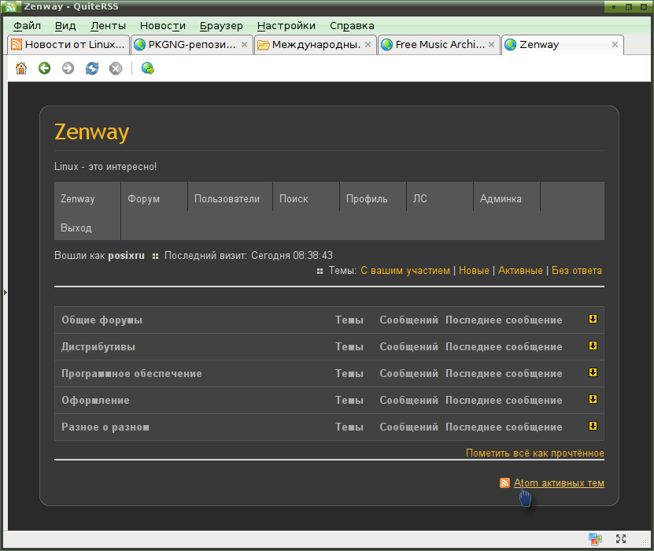Show topics Без ответа
The width and height of the screenshot is (654, 551).
pos(577,271)
